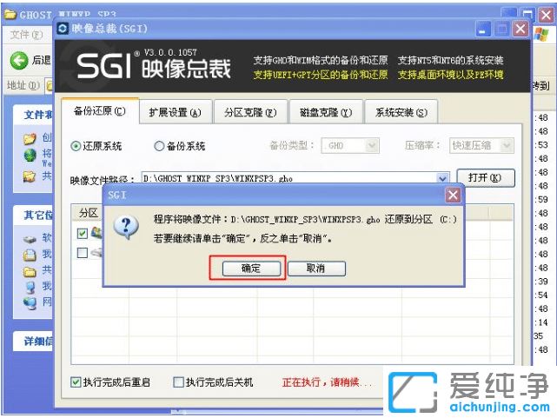
Task: Confirm restore with the 确定 button
Action: [x=251, y=269]
